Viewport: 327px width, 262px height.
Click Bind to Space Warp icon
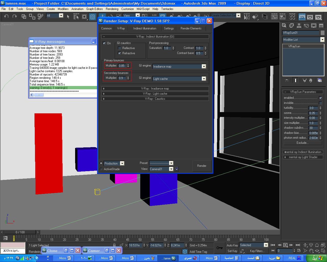(x=41, y=16)
